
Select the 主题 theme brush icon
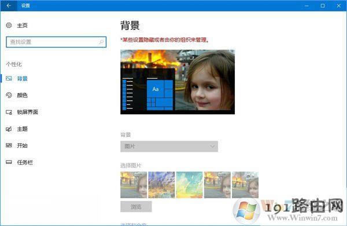pos(9,129)
